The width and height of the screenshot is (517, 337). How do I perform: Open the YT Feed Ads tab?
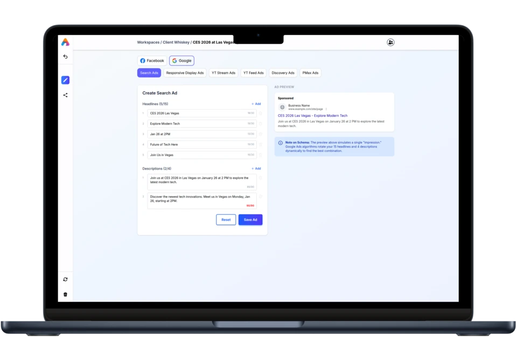pos(254,73)
